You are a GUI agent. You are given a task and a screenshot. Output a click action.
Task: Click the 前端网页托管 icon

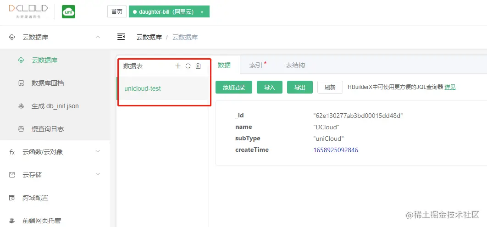click(x=12, y=221)
